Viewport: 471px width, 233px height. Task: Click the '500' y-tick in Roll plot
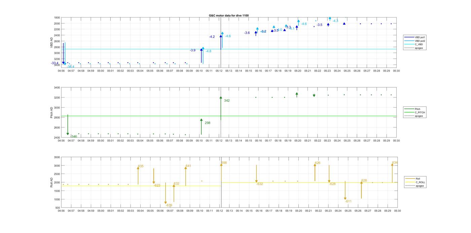tap(58, 207)
